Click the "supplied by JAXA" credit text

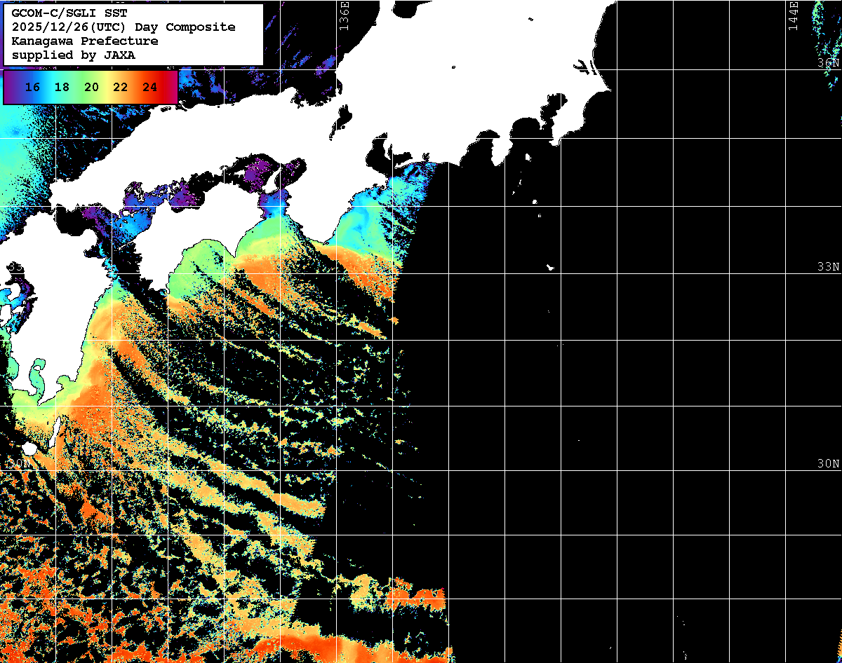pyautogui.click(x=73, y=55)
